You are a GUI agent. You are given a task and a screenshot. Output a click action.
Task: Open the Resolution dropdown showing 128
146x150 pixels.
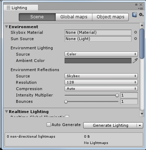click(x=101, y=82)
